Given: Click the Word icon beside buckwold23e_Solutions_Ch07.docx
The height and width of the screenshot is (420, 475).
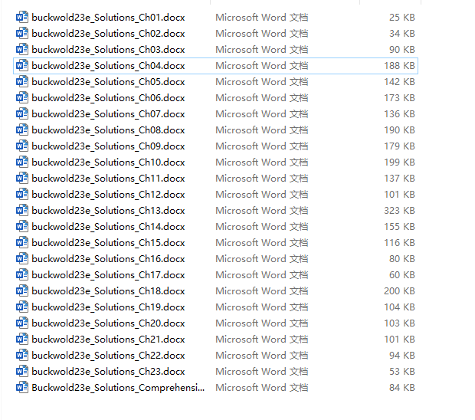Looking at the screenshot, I should coord(22,113).
